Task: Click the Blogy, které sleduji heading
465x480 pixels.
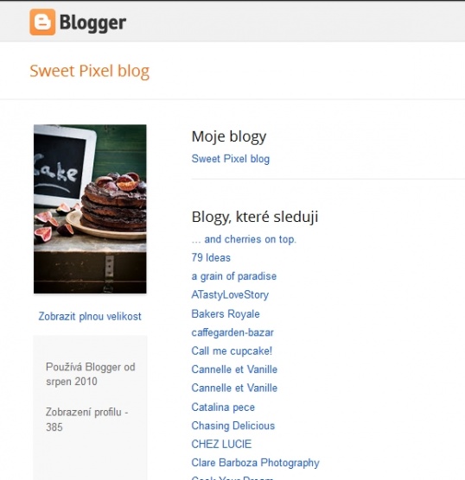Action: coord(255,217)
